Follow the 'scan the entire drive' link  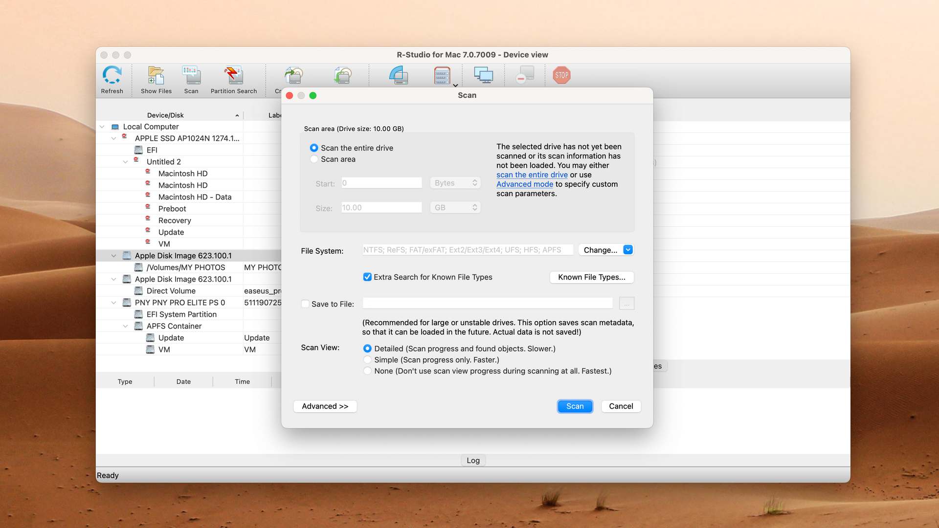(x=532, y=175)
